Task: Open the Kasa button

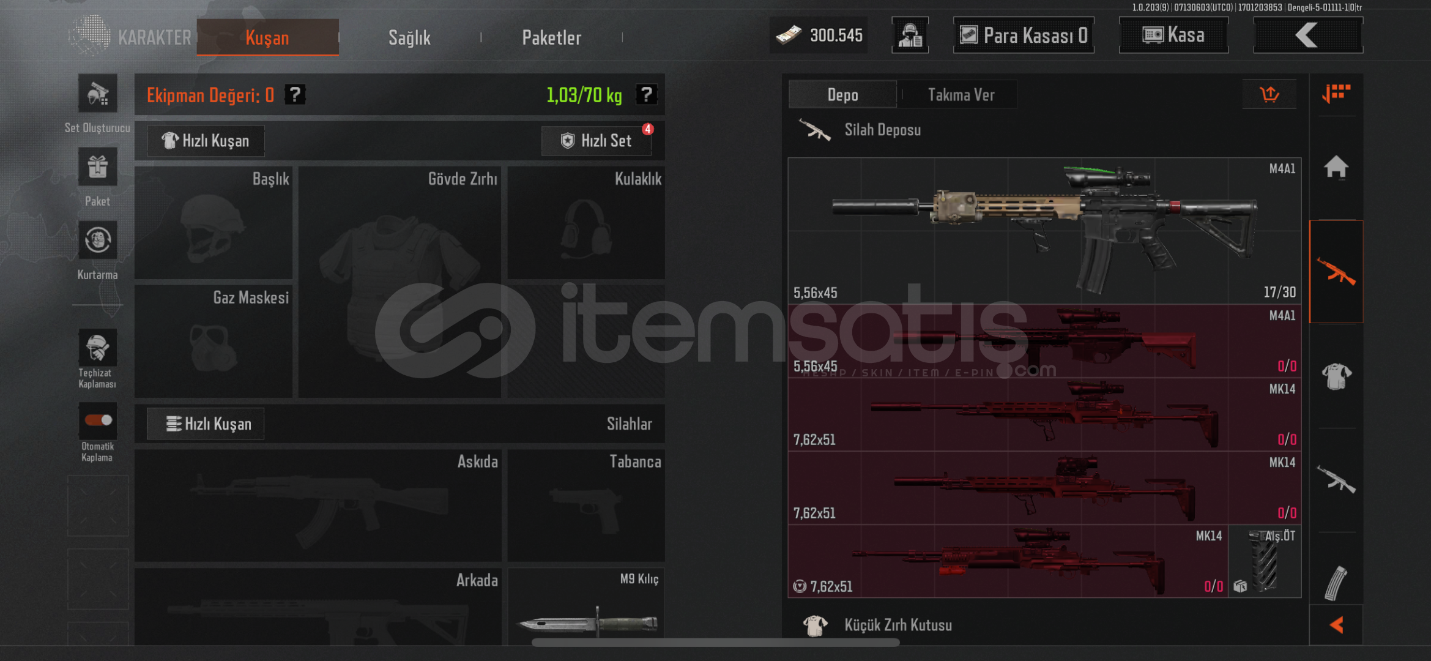Action: [x=1173, y=35]
